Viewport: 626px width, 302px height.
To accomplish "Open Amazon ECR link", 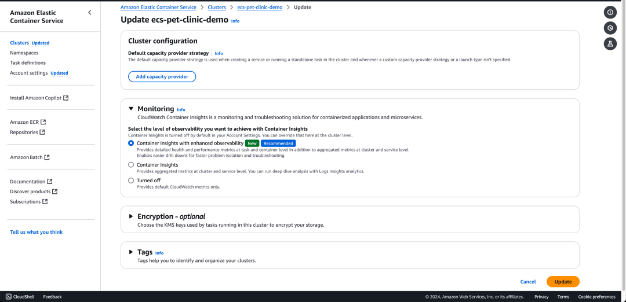I will pos(24,122).
